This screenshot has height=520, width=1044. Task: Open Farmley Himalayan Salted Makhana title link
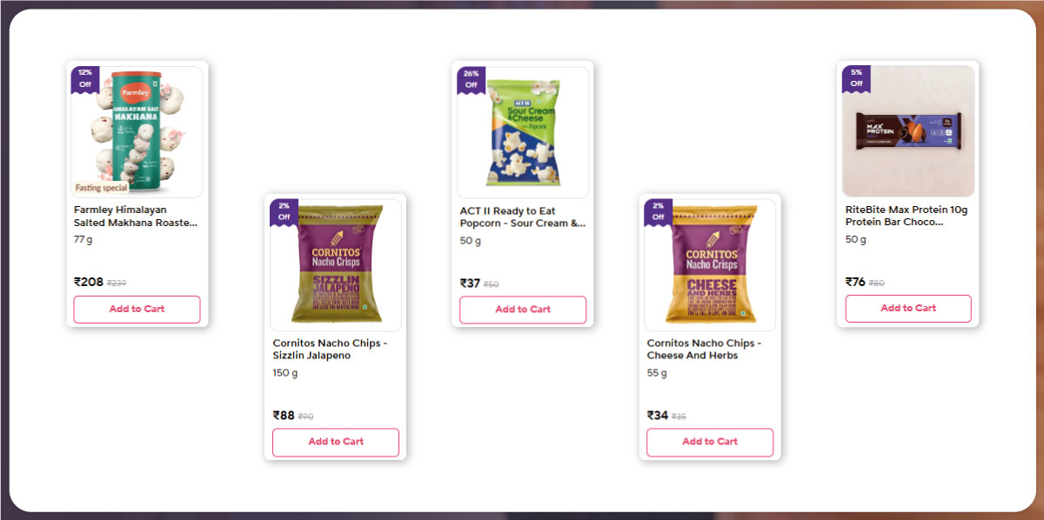[136, 217]
